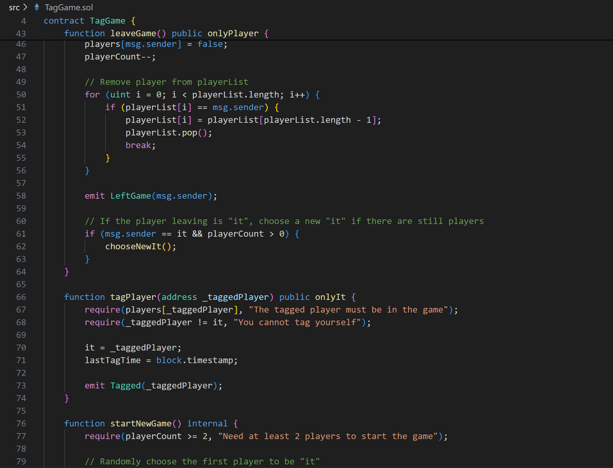Click the 'for' keyword on line 50
613x468 pixels.
coord(92,95)
